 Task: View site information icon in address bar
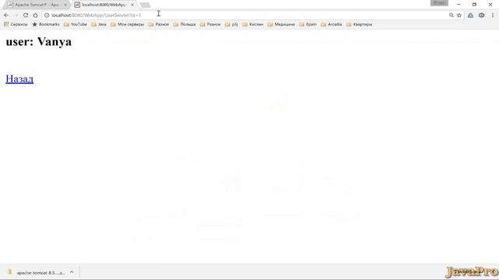[x=47, y=16]
